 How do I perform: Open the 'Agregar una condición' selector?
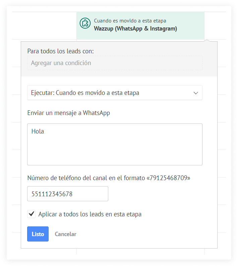(x=115, y=63)
